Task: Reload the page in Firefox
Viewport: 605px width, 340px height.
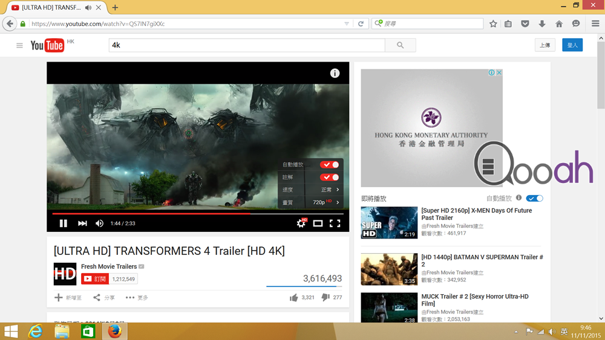Action: tap(361, 24)
